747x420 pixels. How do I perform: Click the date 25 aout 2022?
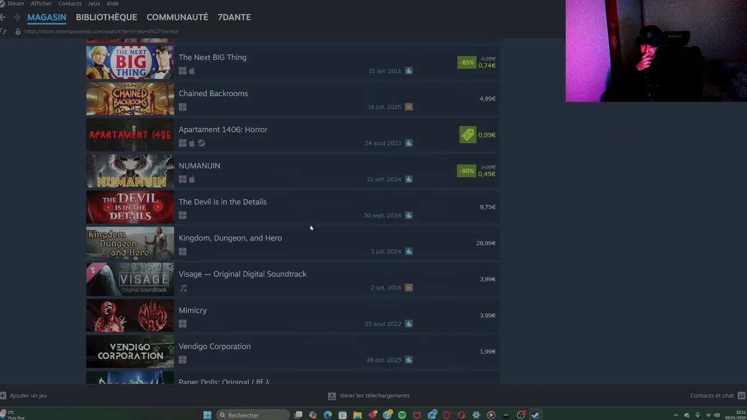(x=383, y=324)
